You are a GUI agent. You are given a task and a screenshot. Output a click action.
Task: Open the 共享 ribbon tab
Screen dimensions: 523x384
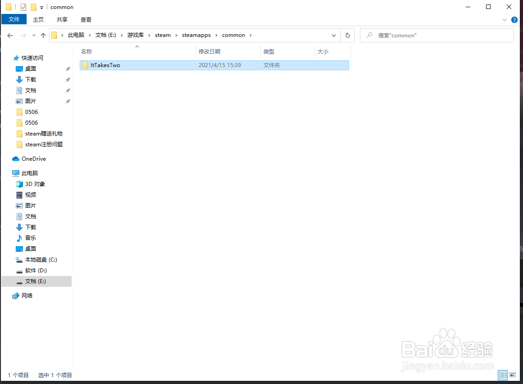tap(62, 20)
